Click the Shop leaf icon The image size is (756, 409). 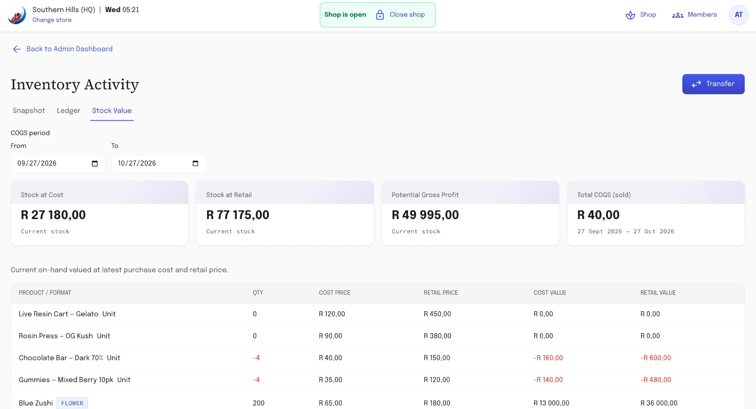coord(630,15)
